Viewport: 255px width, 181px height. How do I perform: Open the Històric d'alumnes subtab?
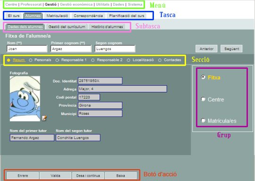click(107, 27)
